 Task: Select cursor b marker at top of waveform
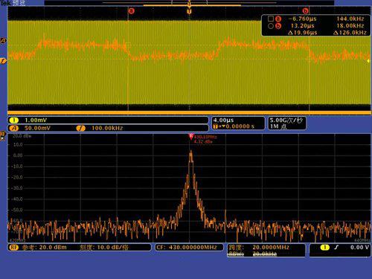point(305,11)
